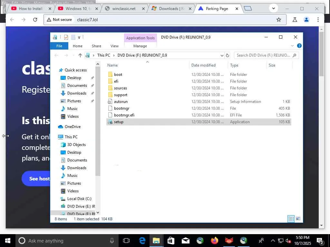Open the File tab in Explorer ribbon
Image resolution: width=330 pixels, height=247 pixels.
click(59, 46)
